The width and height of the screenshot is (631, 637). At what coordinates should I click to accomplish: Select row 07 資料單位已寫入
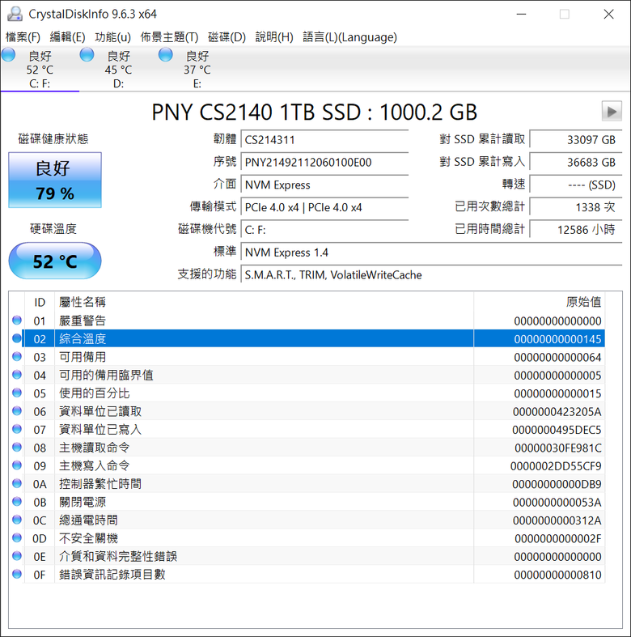(307, 430)
